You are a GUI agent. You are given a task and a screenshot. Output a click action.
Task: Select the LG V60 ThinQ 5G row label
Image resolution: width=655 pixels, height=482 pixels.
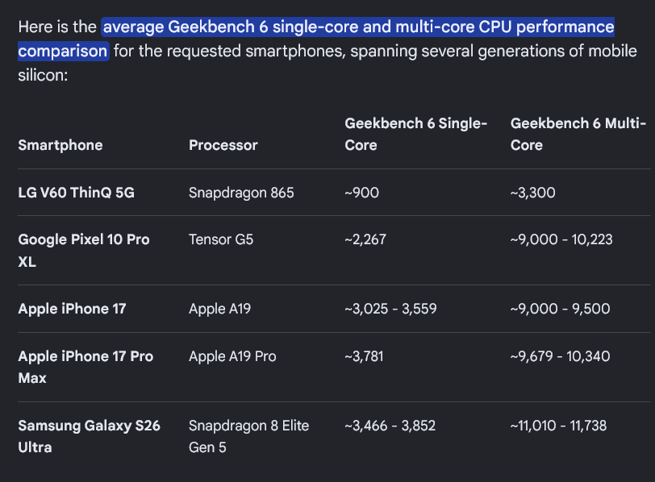pyautogui.click(x=77, y=193)
